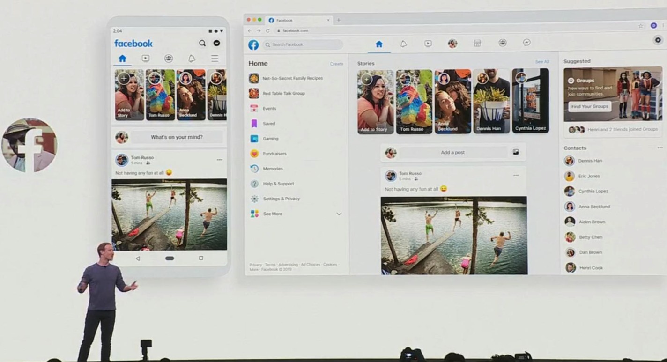Open Contacts options three-dot menu
667x362 pixels.
click(660, 148)
